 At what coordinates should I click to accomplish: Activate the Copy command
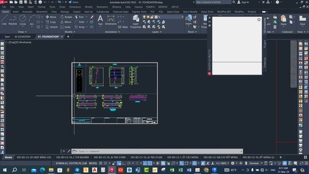pyautogui.click(x=51, y=22)
